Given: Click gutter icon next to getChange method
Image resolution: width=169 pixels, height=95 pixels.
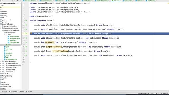Looking at the screenshot, I should tap(26, 42).
